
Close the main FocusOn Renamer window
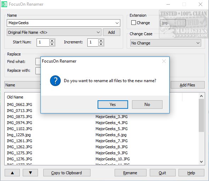click(x=200, y=4)
